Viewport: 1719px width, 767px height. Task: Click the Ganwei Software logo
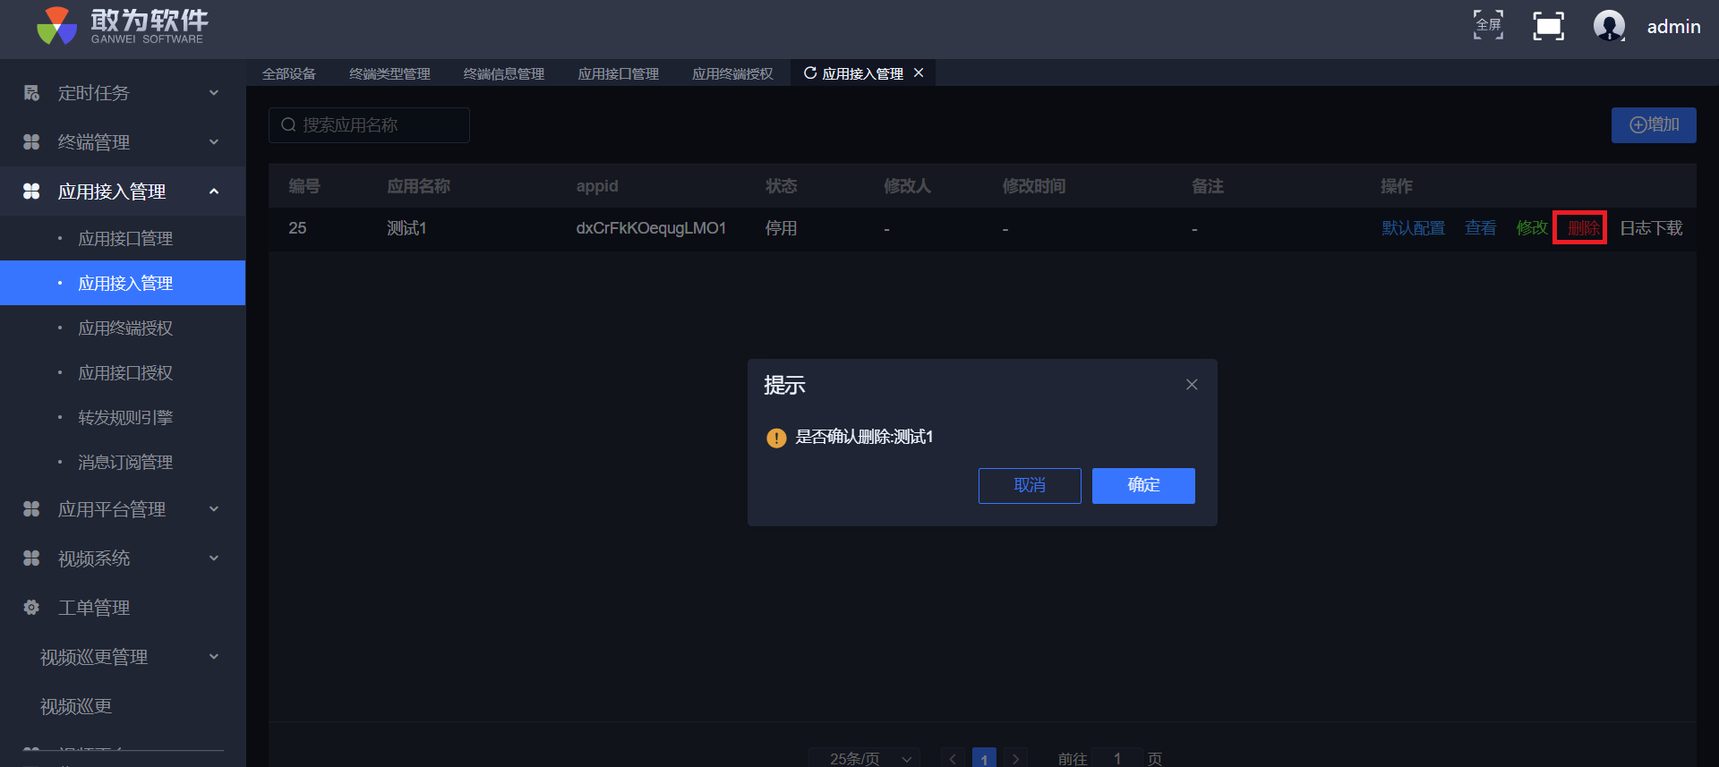(57, 26)
